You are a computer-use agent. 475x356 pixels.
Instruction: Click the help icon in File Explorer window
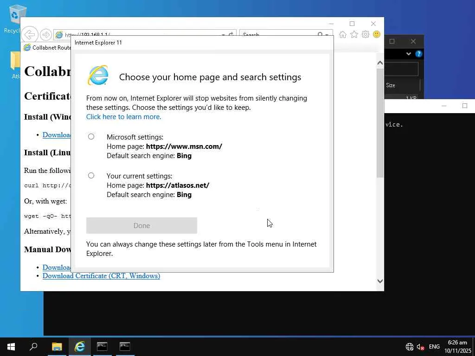[419, 54]
